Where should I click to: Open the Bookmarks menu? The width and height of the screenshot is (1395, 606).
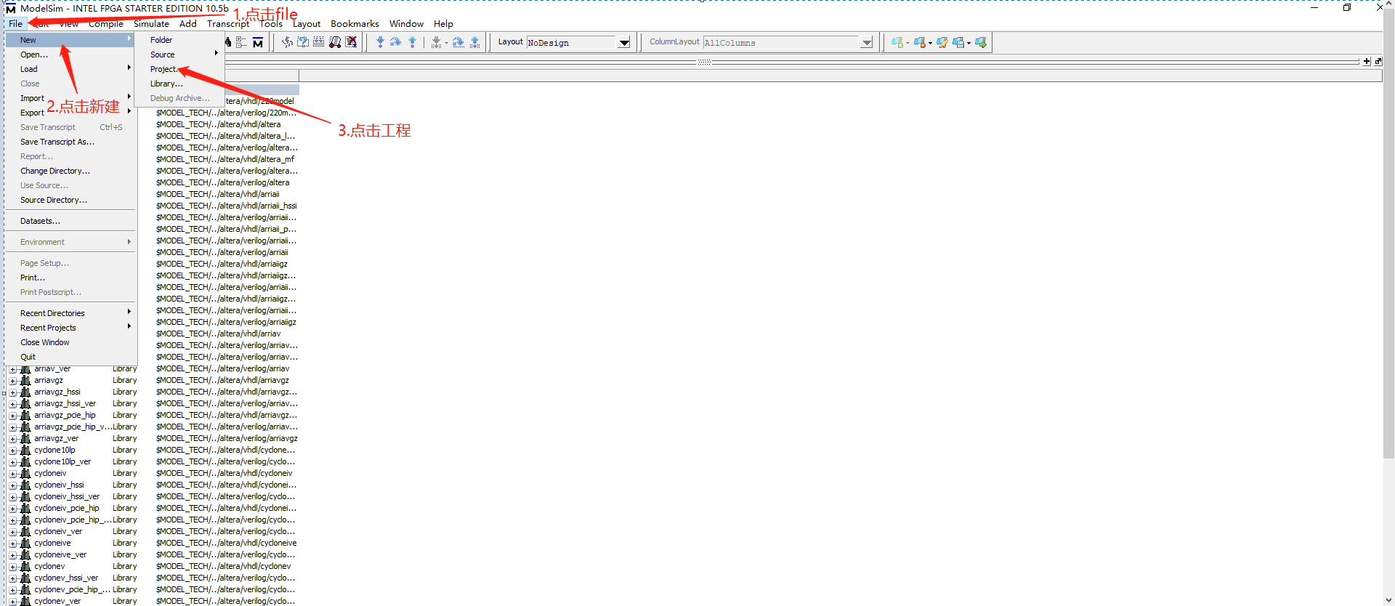pyautogui.click(x=355, y=24)
